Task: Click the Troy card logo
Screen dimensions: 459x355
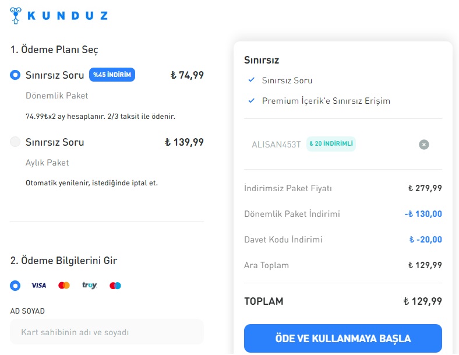Action: tap(89, 285)
